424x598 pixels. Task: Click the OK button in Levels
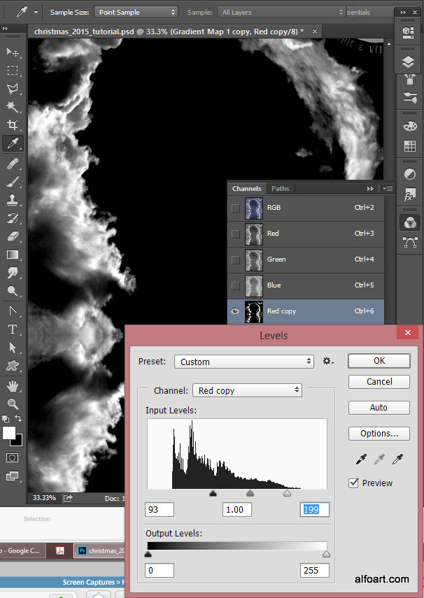[x=379, y=361]
